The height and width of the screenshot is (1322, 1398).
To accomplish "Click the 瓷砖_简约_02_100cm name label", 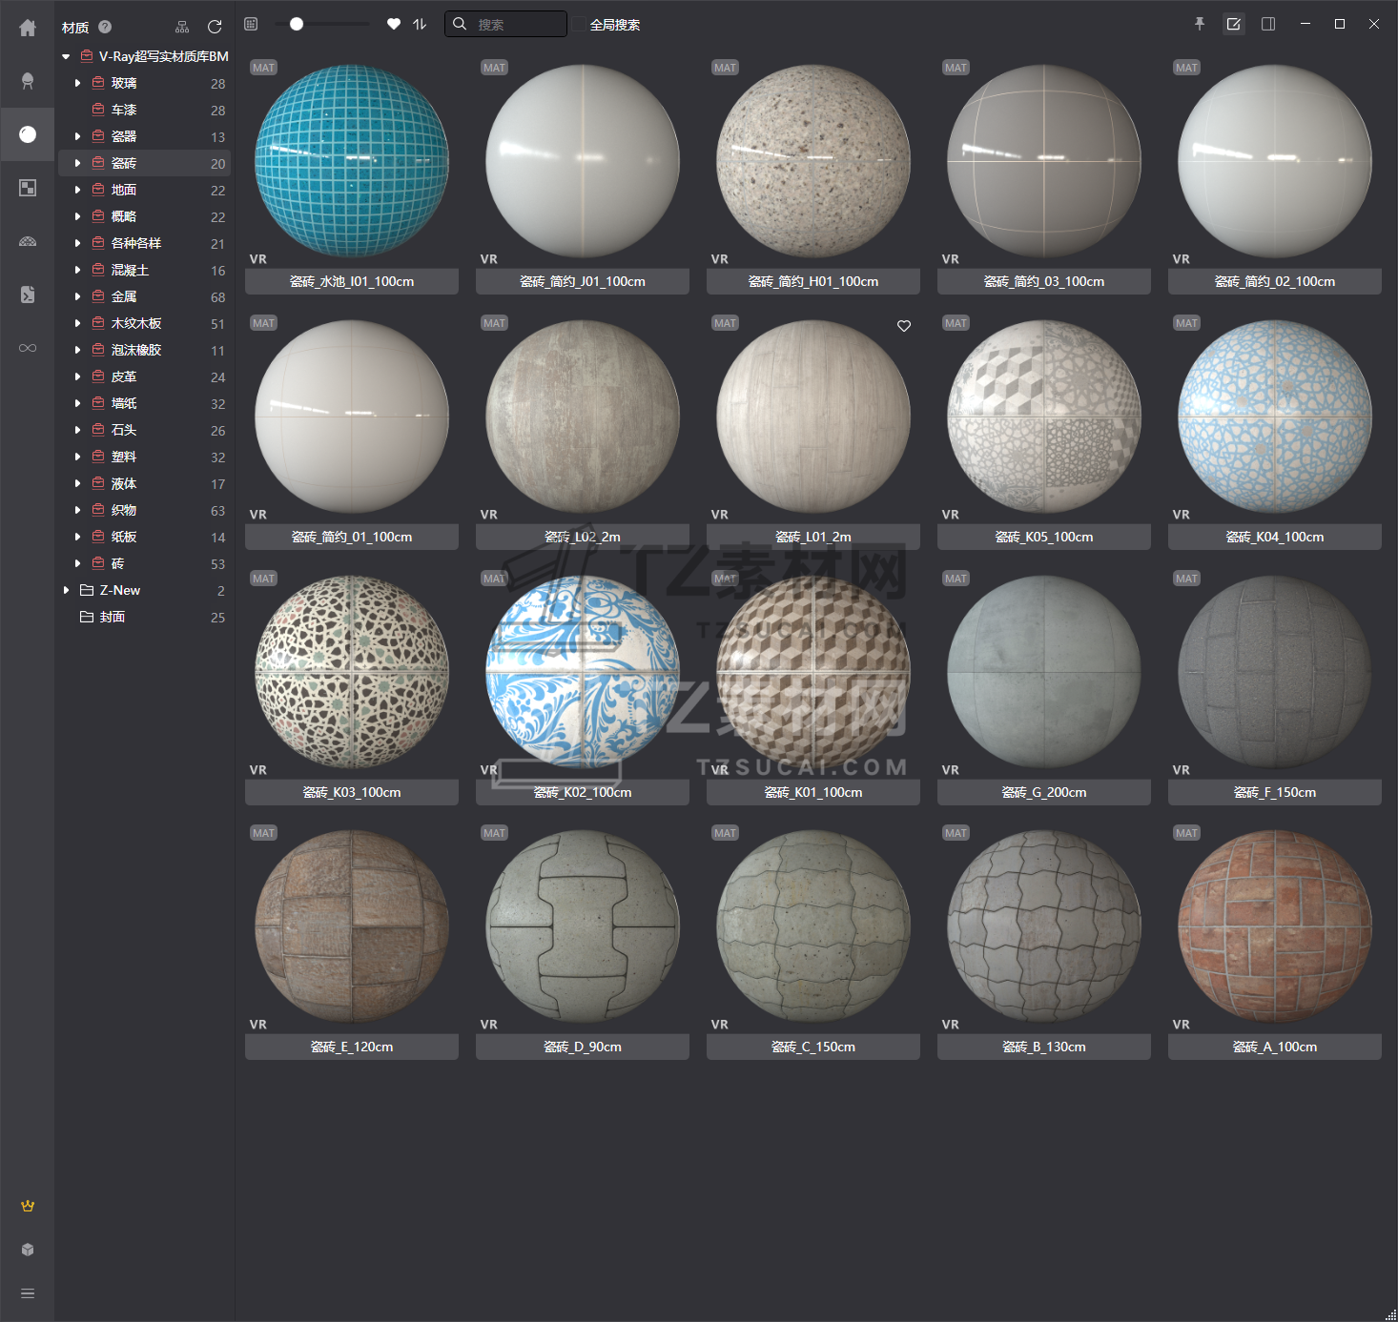I will click(1275, 281).
